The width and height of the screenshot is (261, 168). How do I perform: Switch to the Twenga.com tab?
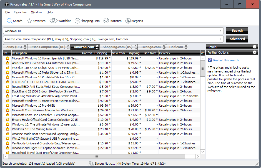[x=151, y=47]
